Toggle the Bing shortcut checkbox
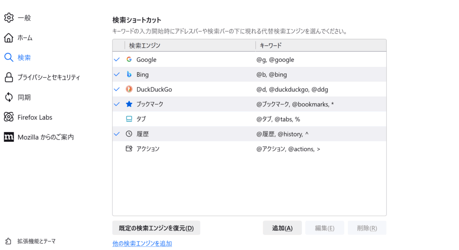 [x=117, y=75]
